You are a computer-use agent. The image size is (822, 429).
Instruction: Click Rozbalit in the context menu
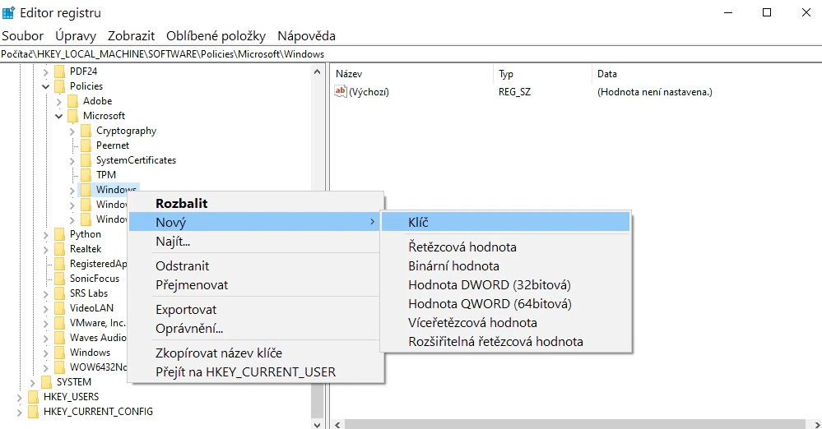[x=254, y=203]
